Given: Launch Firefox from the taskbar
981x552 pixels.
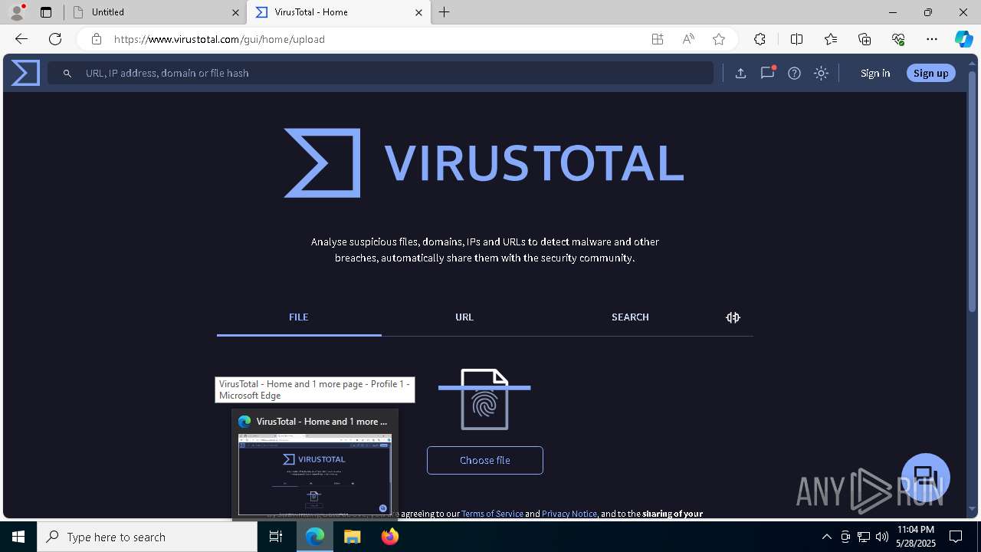Looking at the screenshot, I should coord(389,537).
